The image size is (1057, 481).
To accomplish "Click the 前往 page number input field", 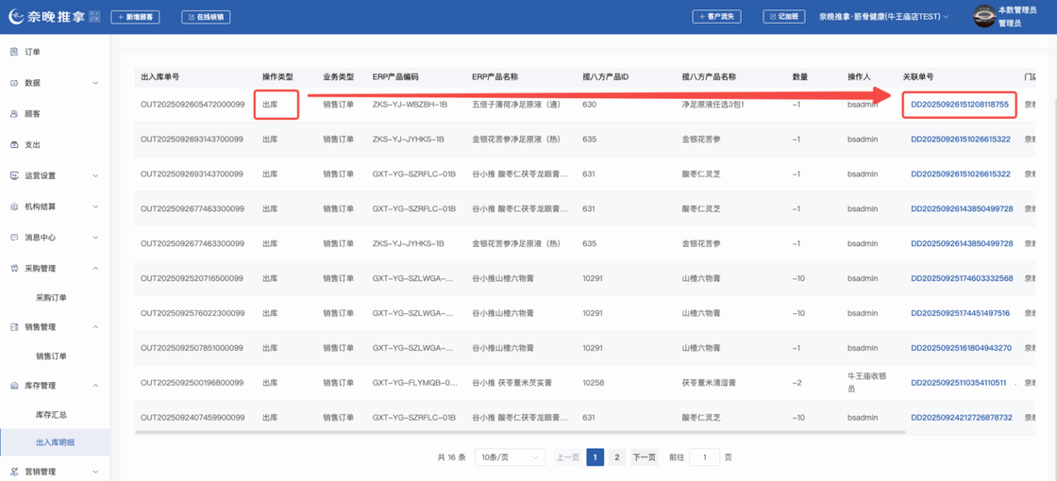I will 704,457.
